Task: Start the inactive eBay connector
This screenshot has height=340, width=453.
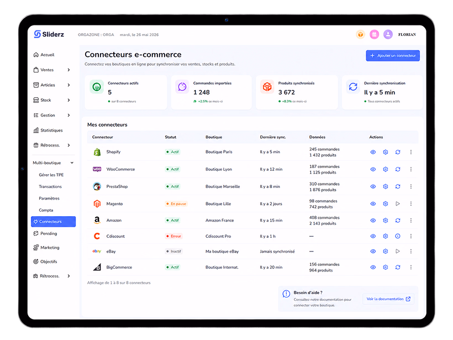Action: [398, 251]
